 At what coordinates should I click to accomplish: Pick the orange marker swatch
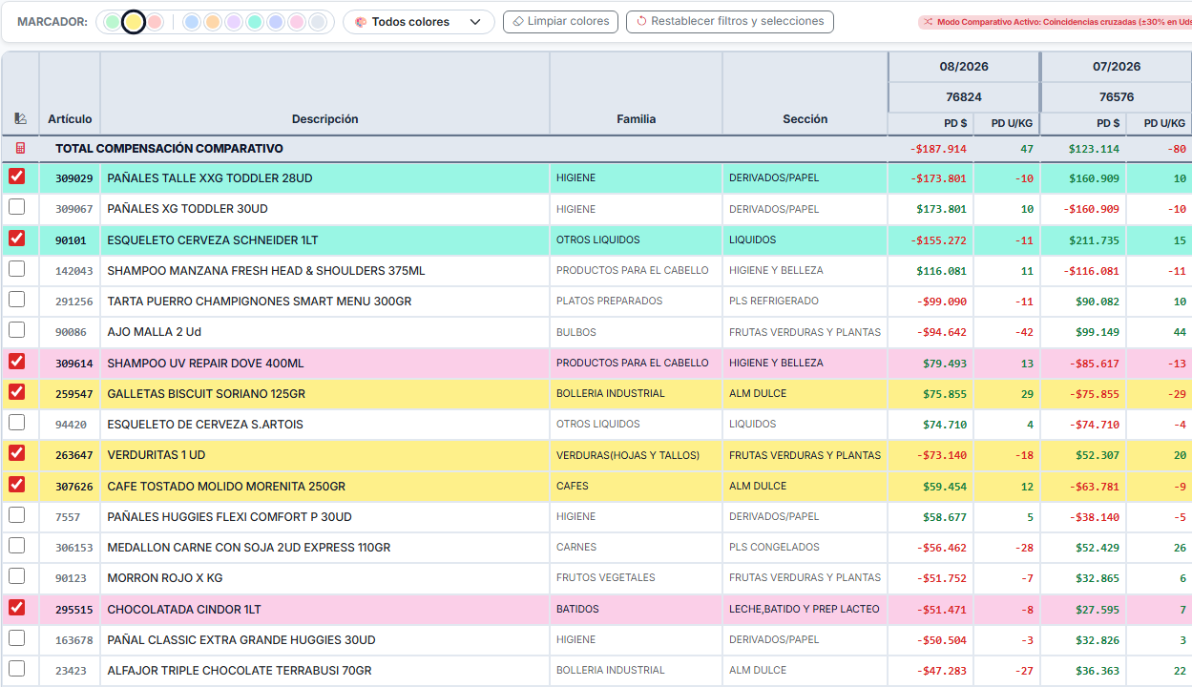point(213,22)
